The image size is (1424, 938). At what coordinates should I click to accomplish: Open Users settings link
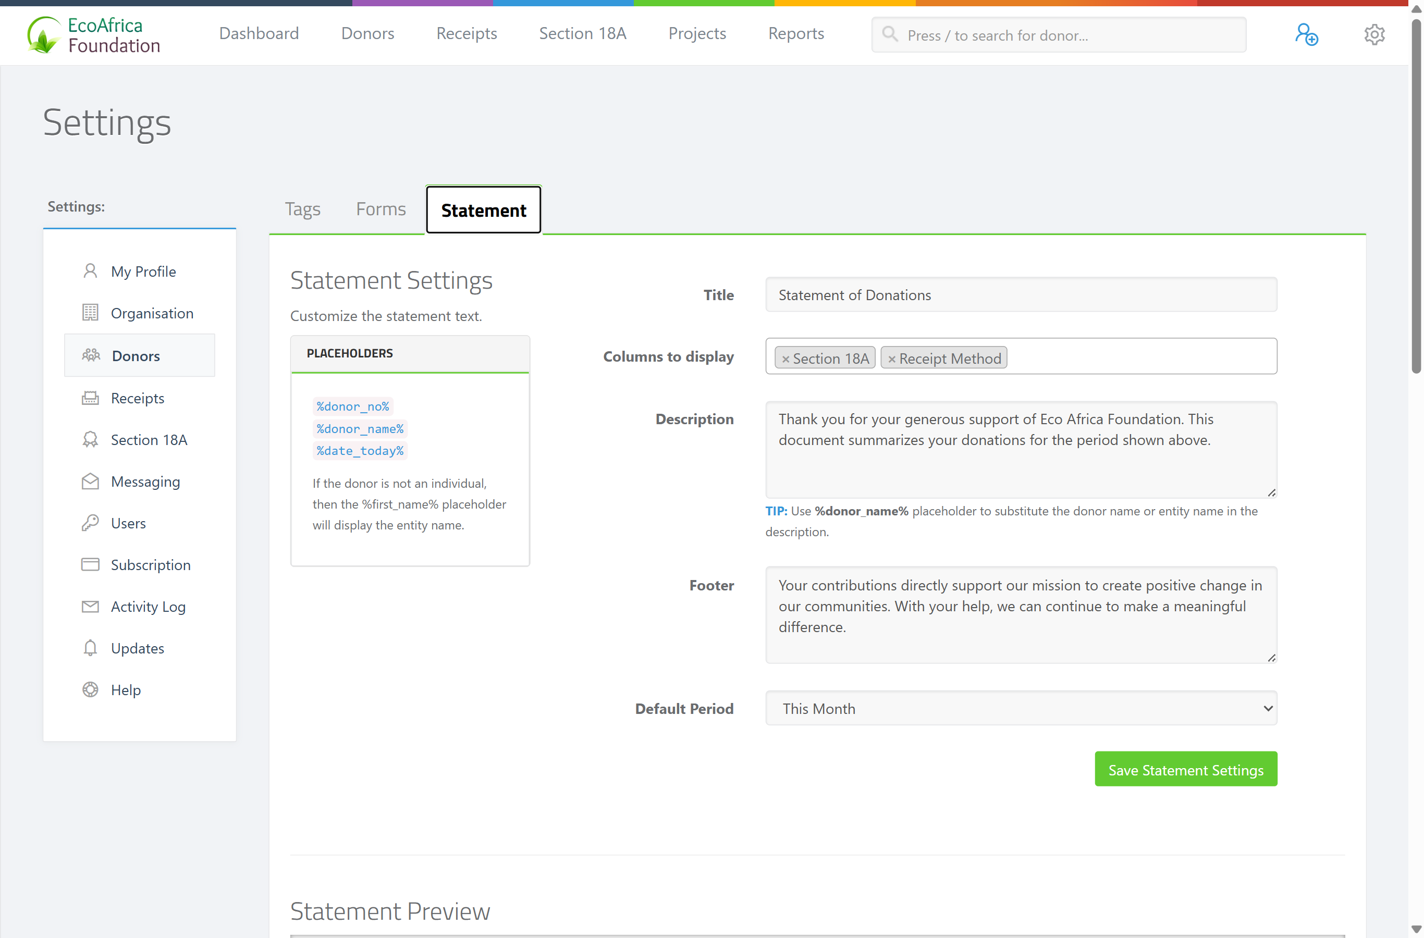pos(128,523)
